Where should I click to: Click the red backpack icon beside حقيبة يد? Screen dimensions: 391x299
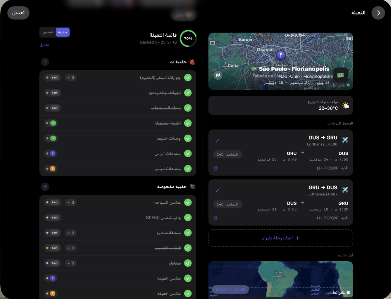click(x=192, y=62)
